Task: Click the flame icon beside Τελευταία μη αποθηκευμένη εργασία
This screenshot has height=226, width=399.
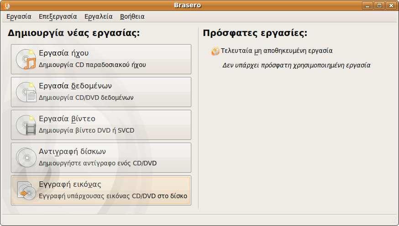Action: click(x=215, y=51)
